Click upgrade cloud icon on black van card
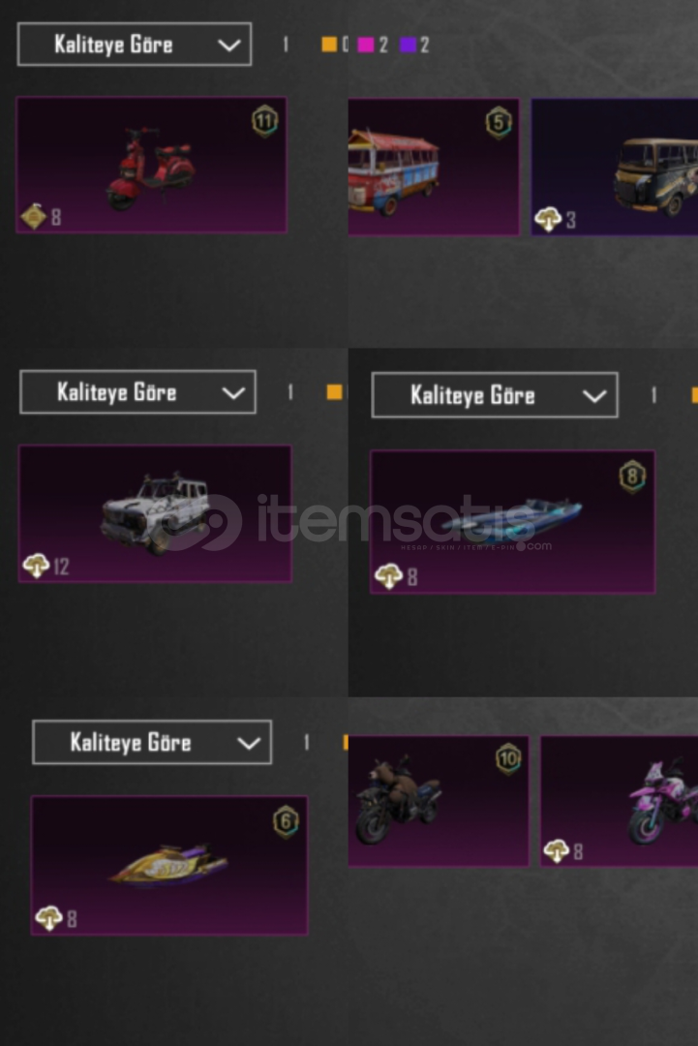Image resolution: width=698 pixels, height=1046 pixels. click(x=548, y=220)
